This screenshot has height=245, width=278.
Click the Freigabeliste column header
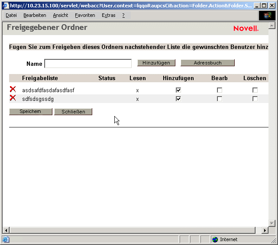click(x=40, y=78)
